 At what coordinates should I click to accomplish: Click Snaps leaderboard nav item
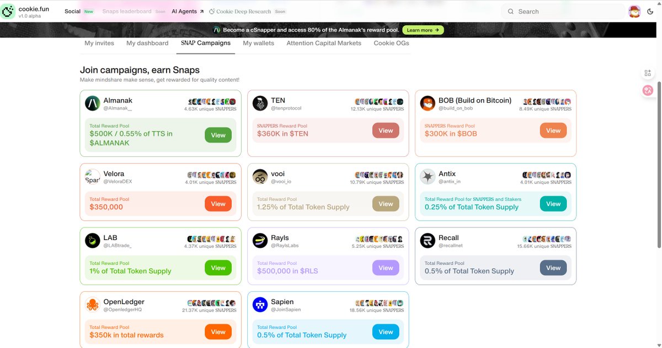pyautogui.click(x=126, y=12)
